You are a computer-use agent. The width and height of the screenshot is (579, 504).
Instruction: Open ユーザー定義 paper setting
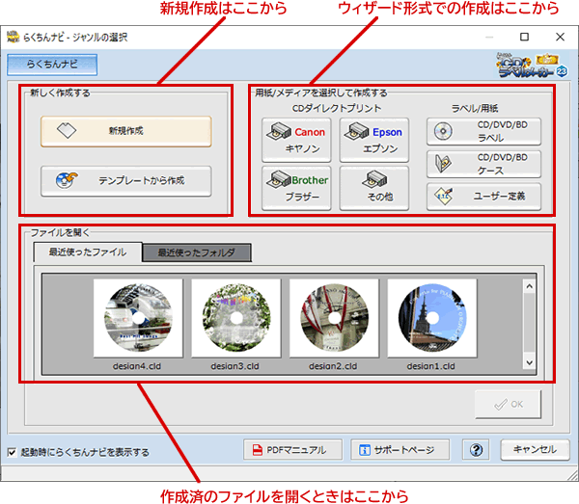tap(483, 197)
